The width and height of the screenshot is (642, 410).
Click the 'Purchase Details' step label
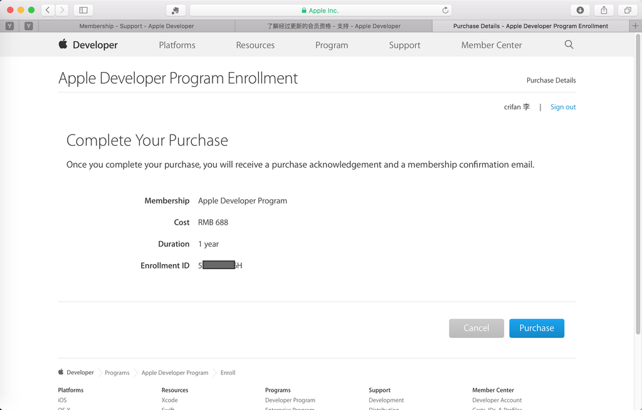pos(551,81)
